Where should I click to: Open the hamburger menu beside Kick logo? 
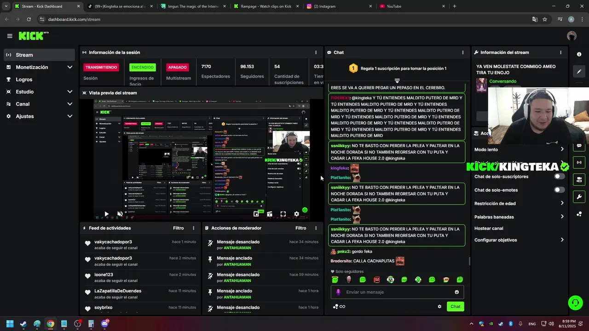tap(10, 36)
